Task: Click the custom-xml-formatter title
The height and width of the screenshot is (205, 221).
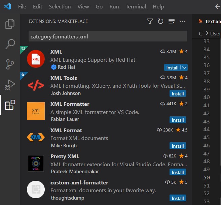Action: coord(79,182)
